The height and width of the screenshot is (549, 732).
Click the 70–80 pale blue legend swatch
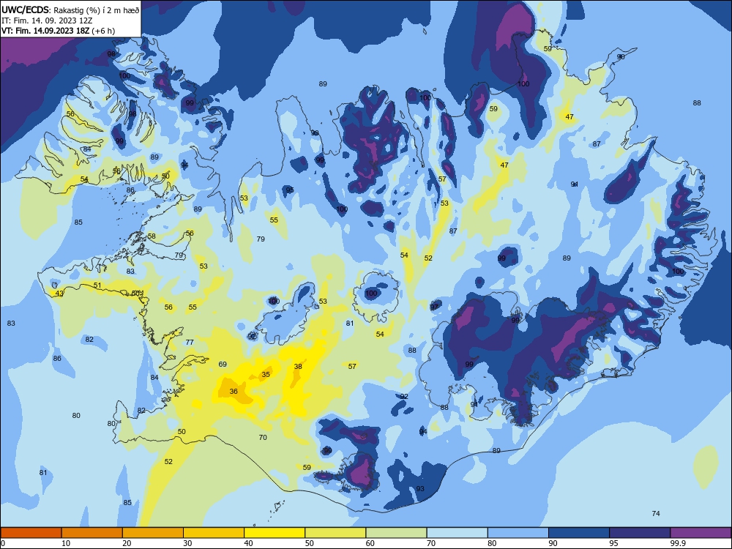point(457,533)
